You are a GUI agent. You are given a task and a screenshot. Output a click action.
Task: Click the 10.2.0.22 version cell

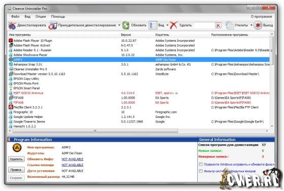(x=128, y=55)
